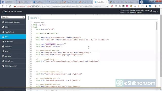This screenshot has width=162, height=91.
Task: Switch to the Facebook browser tab
Action: point(8,2)
